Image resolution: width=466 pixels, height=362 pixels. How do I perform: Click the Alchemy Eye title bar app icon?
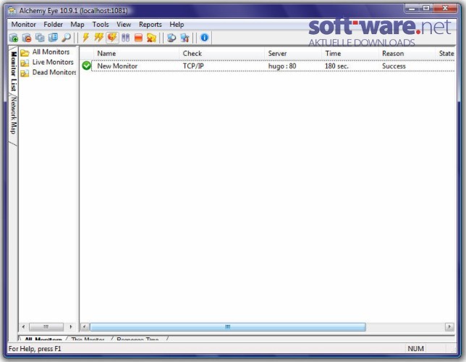pos(12,11)
